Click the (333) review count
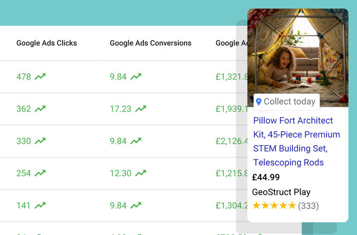 [308, 206]
